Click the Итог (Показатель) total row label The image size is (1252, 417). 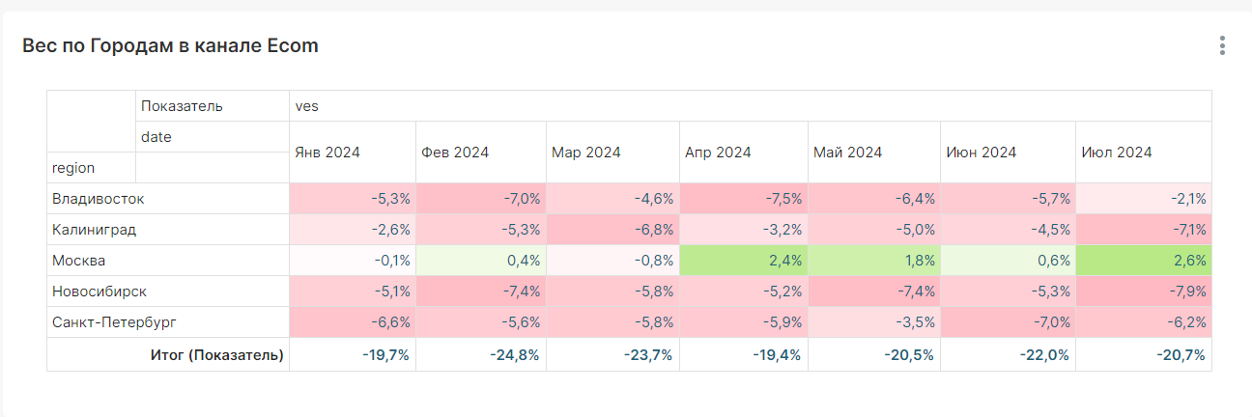pyautogui.click(x=217, y=355)
